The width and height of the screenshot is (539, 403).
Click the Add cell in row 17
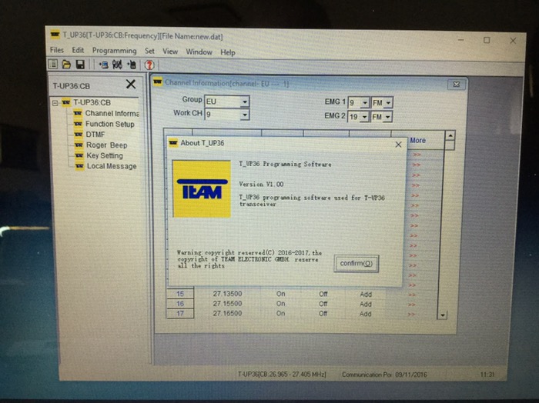click(x=366, y=314)
